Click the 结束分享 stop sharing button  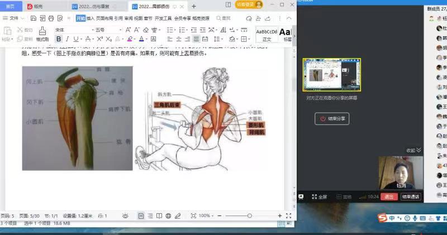[x=332, y=118]
